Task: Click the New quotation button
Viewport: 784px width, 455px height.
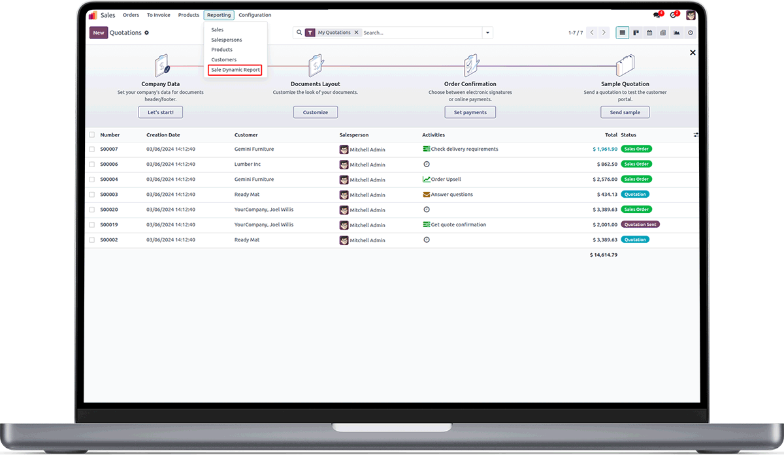Action: [99, 33]
